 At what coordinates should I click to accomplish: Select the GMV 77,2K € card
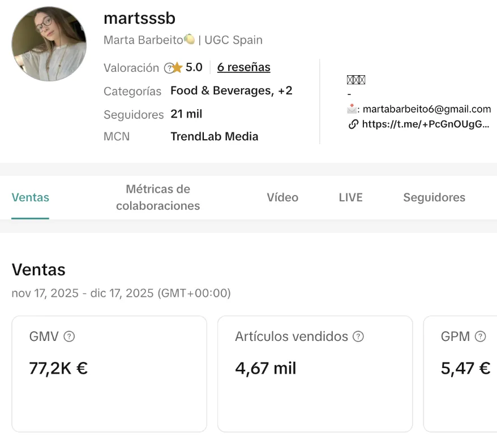[x=109, y=374]
